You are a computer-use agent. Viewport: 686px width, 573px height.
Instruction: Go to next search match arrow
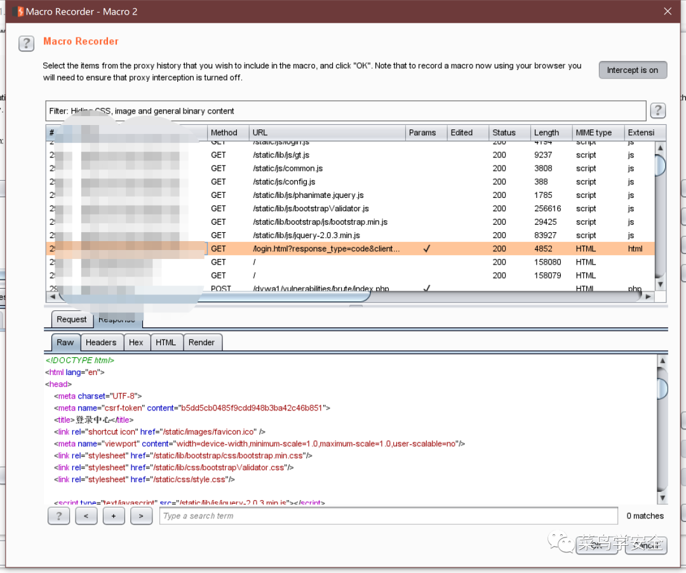click(x=142, y=516)
